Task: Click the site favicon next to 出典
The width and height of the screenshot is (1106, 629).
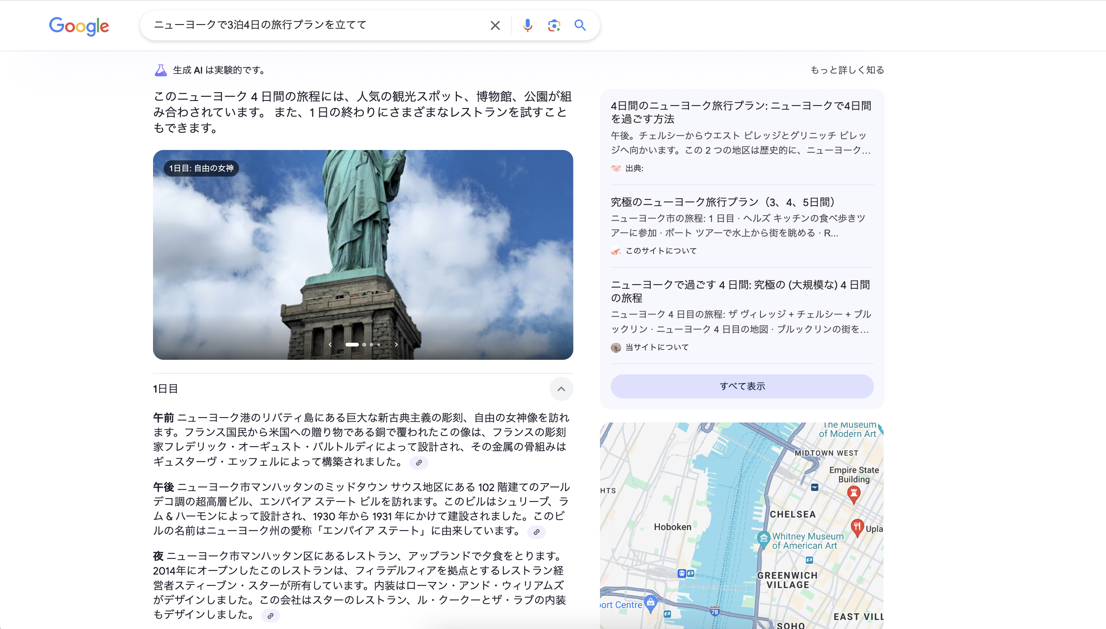Action: click(x=616, y=169)
